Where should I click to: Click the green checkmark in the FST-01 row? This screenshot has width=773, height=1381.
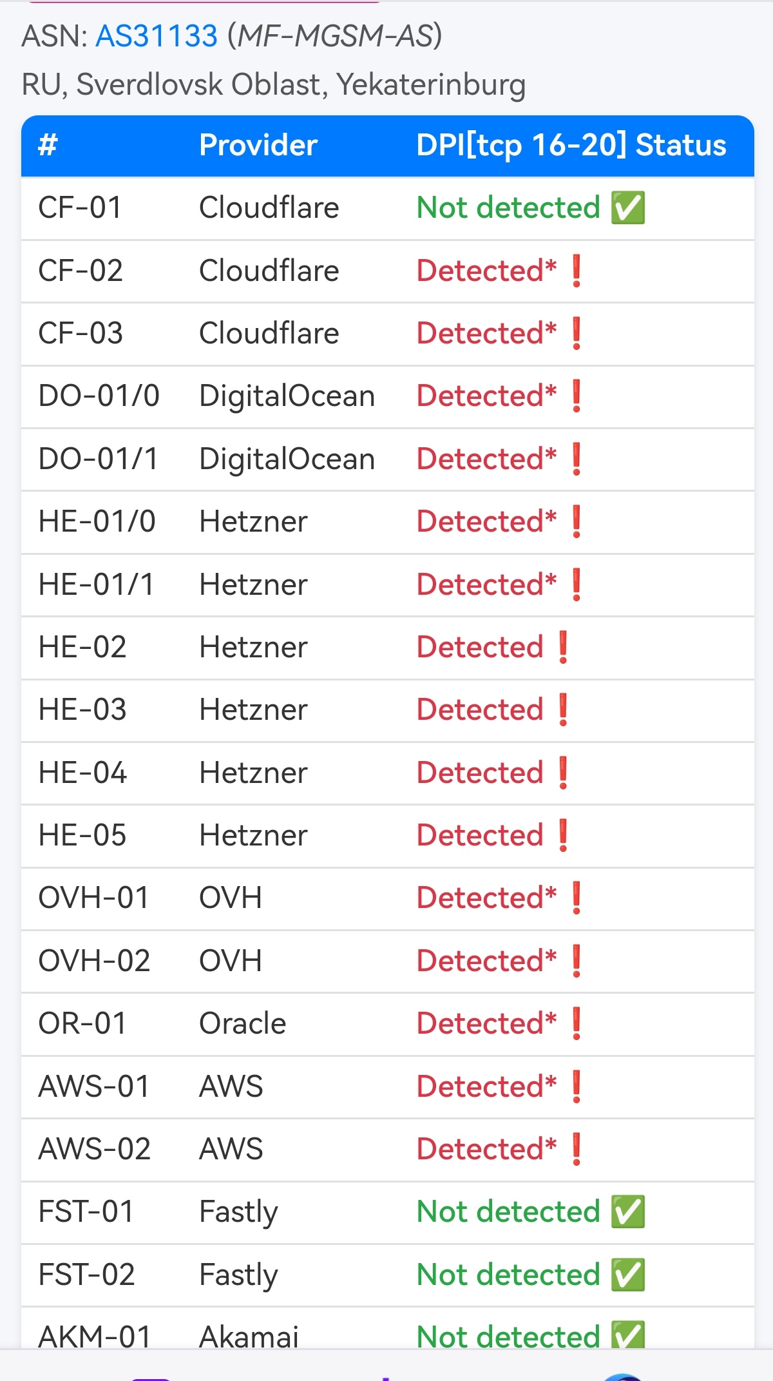click(628, 1212)
